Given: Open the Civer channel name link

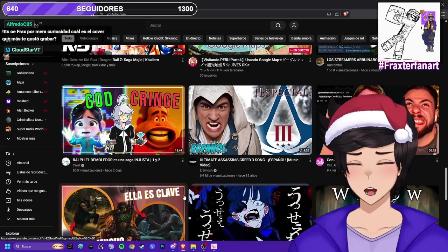Looking at the screenshot, I should 76,165.
